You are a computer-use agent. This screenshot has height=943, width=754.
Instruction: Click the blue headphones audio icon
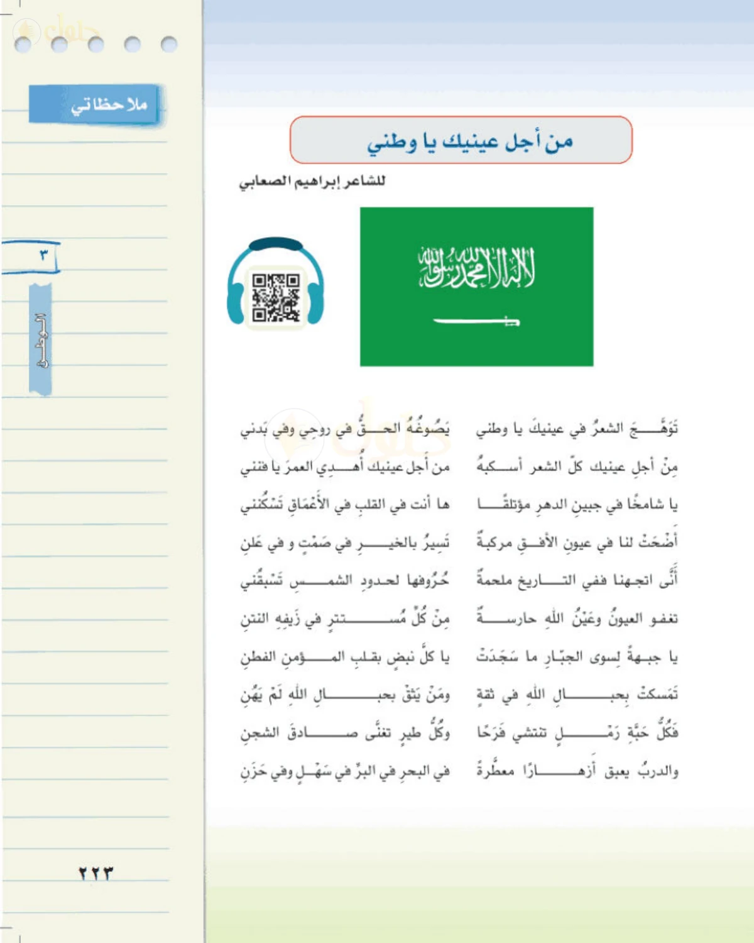[x=275, y=282]
